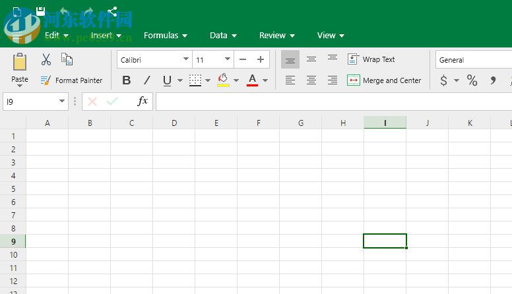Click the Paste label dropdown arrow
Viewport: 512px width, 294px height.
[x=20, y=86]
